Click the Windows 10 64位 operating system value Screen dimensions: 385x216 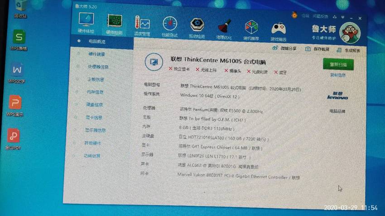click(210, 96)
